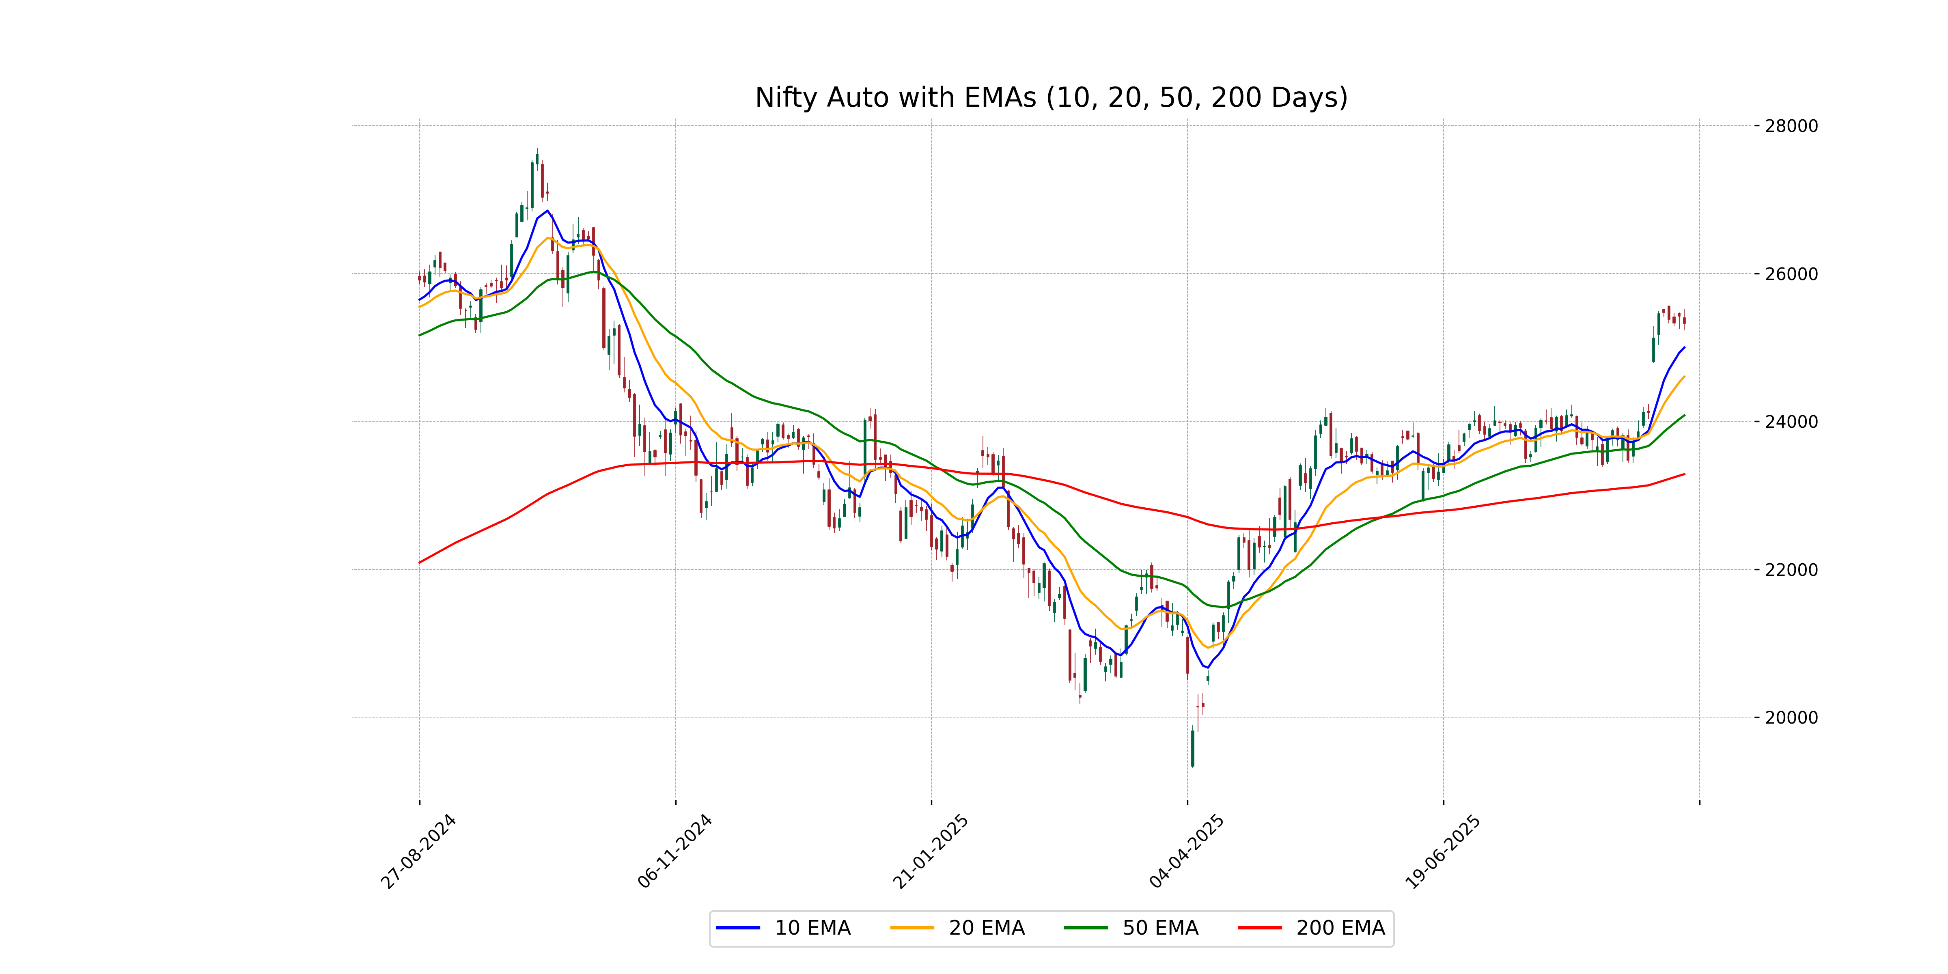Click the lowest candlestick near April 2025
Image resolution: width=1948 pixels, height=974 pixels.
pyautogui.click(x=1193, y=748)
